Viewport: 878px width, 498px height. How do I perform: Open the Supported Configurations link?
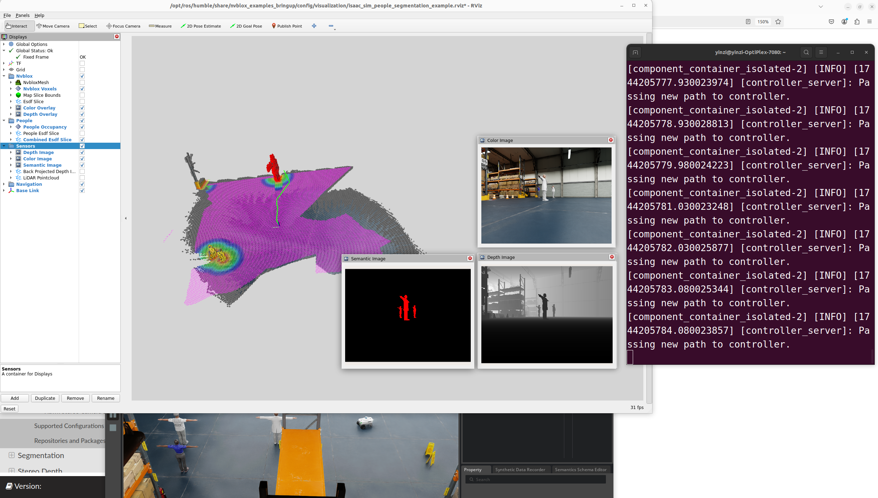tap(69, 426)
